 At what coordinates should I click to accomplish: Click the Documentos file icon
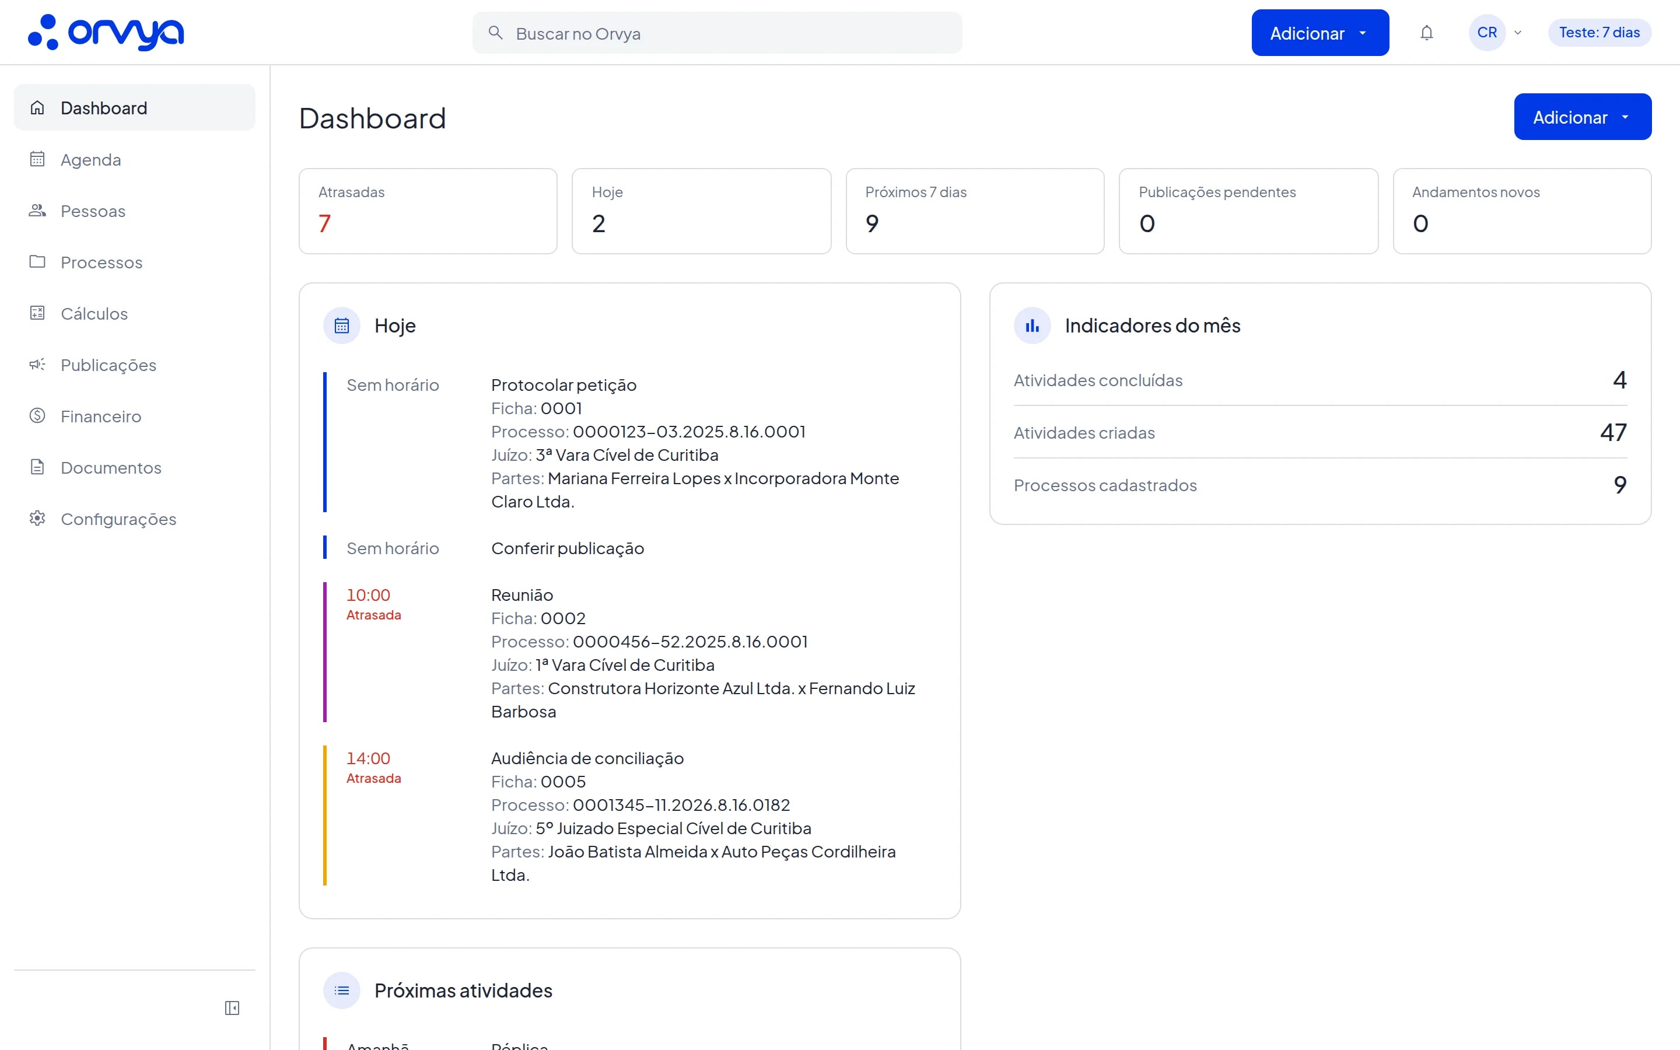click(37, 467)
